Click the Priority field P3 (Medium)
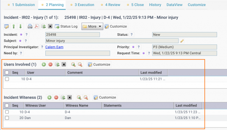Image resolution: width=227 pixels, height=130 pixels. [184, 47]
